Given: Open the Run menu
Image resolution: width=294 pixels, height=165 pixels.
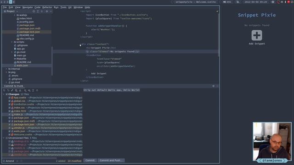Looking at the screenshot, I should click(56, 7).
